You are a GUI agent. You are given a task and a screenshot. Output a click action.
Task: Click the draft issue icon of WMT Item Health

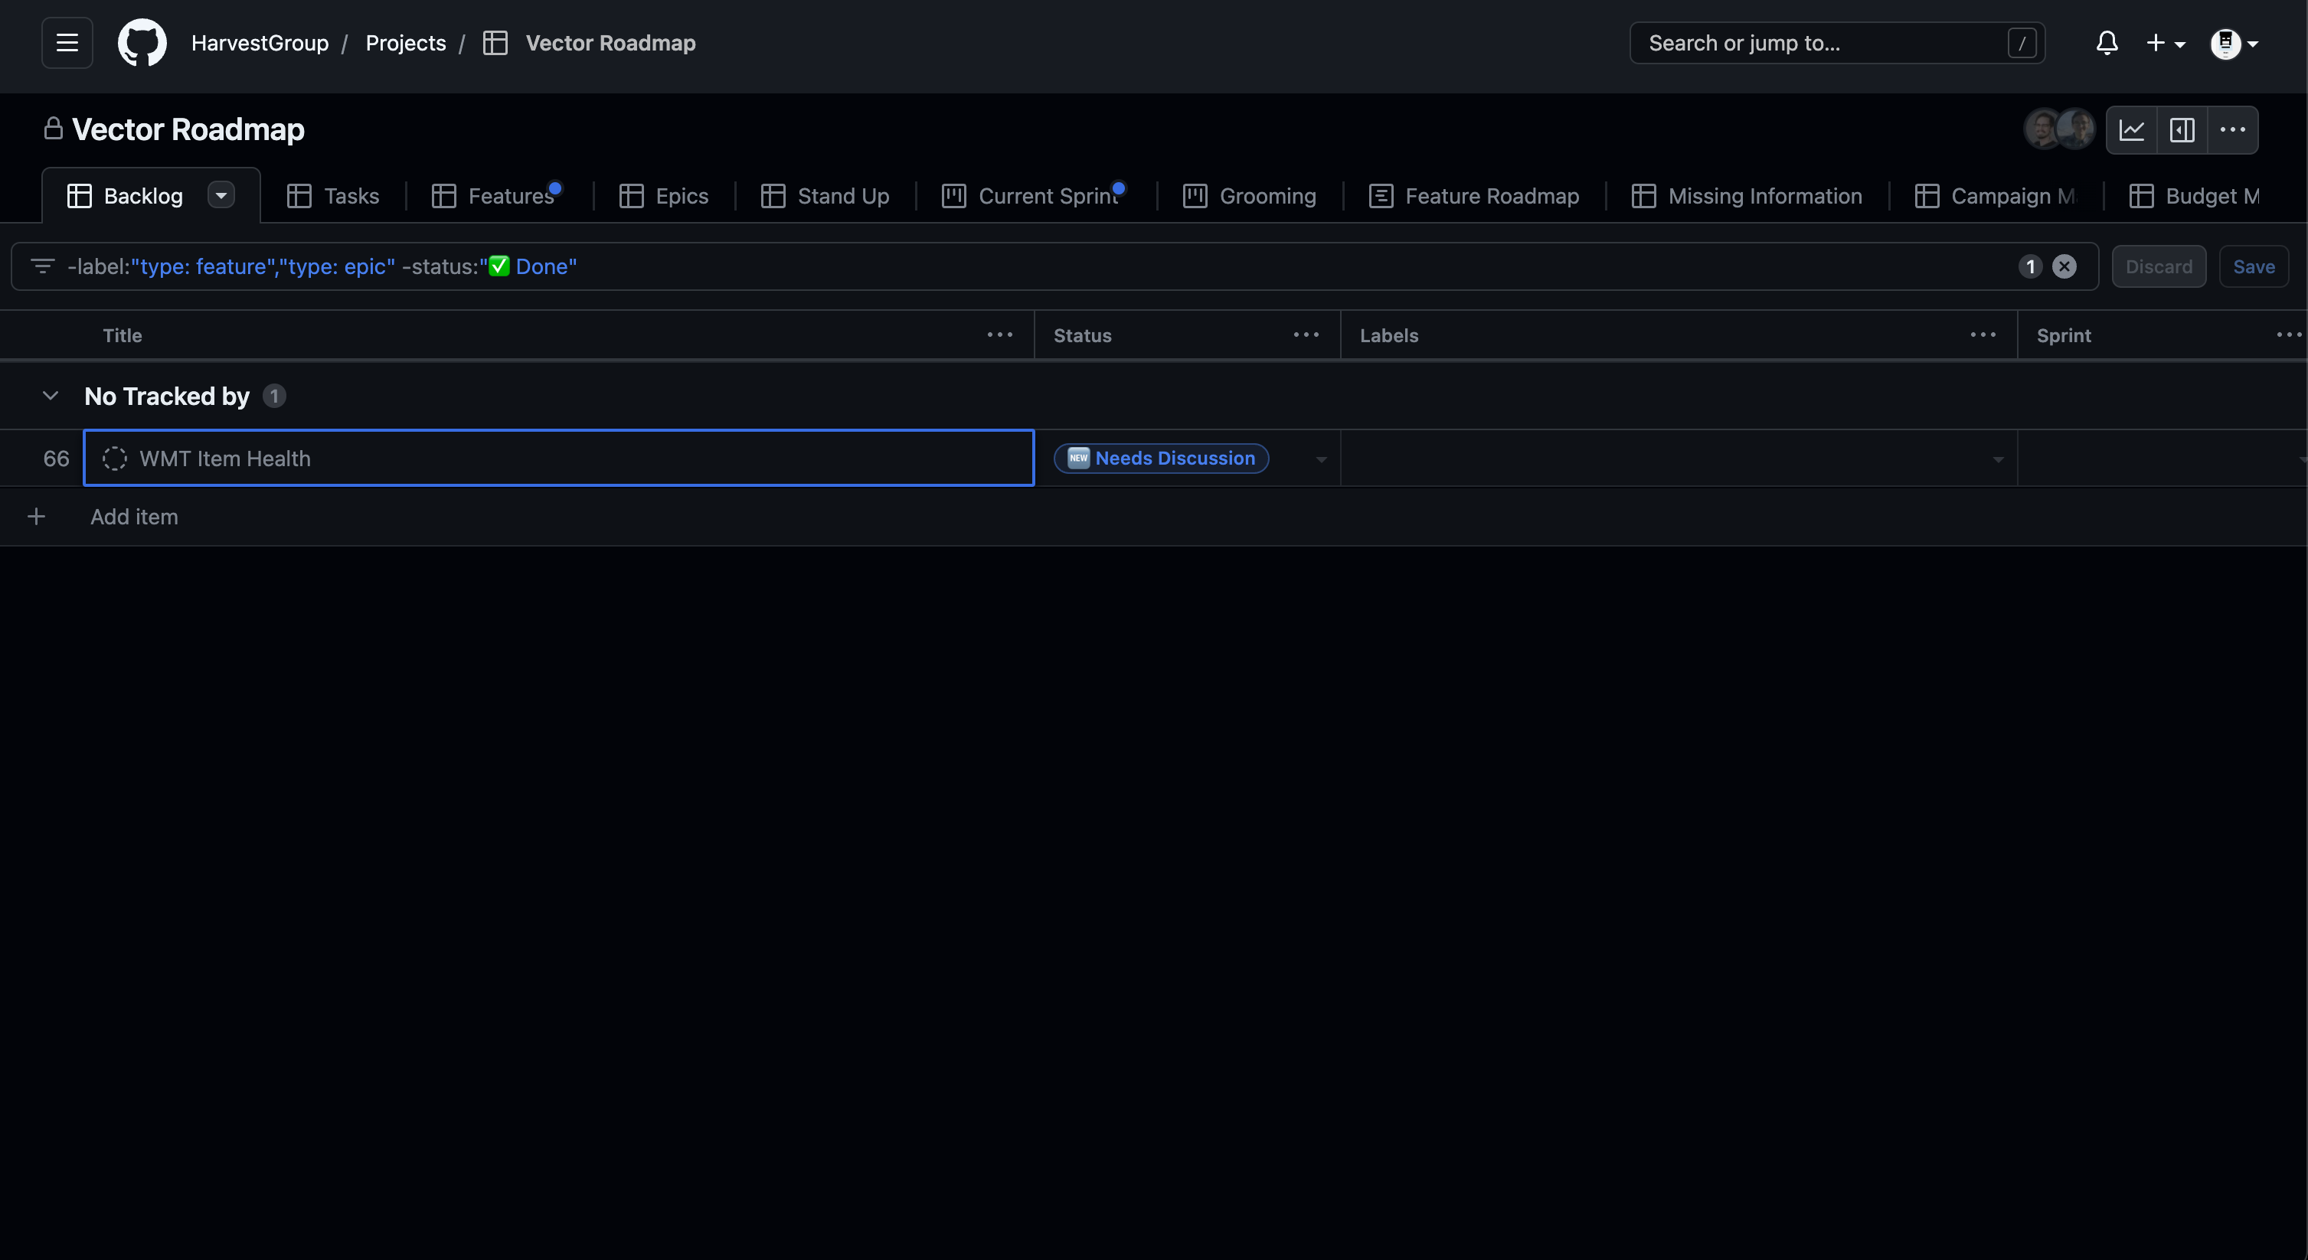click(115, 459)
